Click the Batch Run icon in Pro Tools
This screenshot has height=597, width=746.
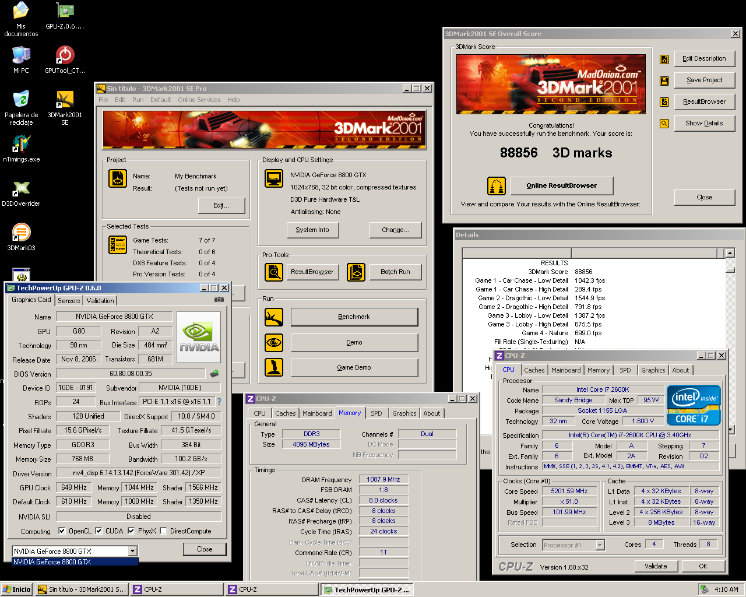[x=356, y=272]
